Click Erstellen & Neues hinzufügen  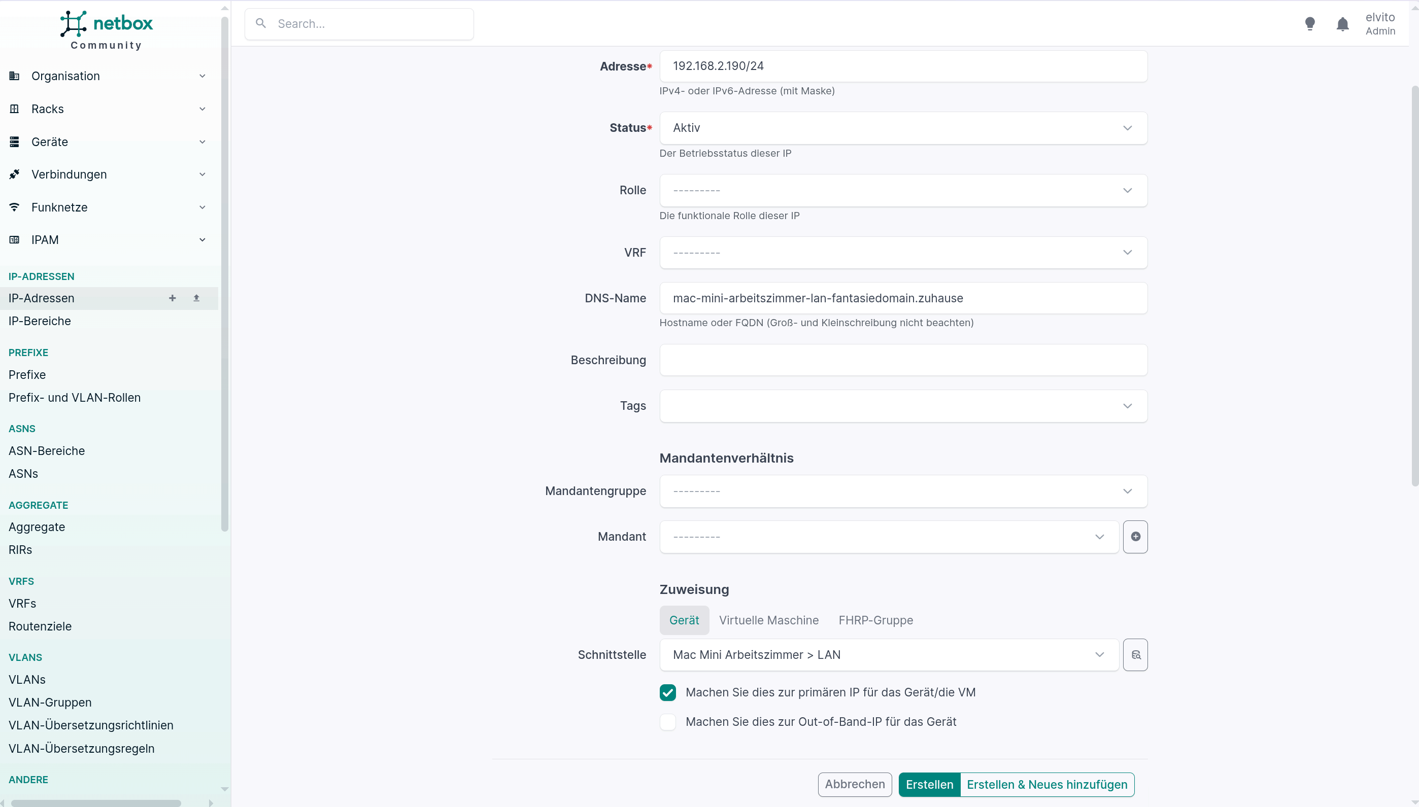coord(1047,784)
